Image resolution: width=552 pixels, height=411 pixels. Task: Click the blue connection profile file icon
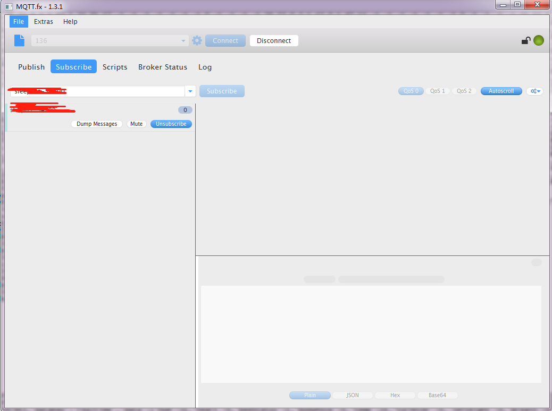tap(19, 40)
